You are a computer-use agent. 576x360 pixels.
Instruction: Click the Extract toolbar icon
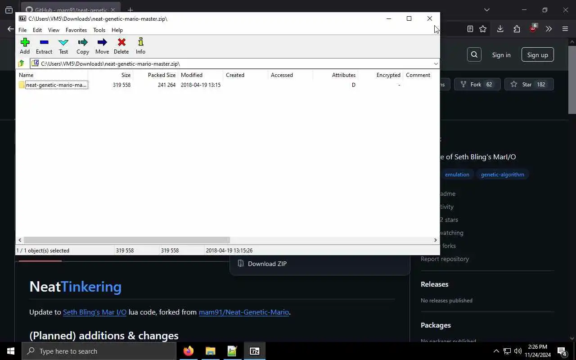coord(44,42)
